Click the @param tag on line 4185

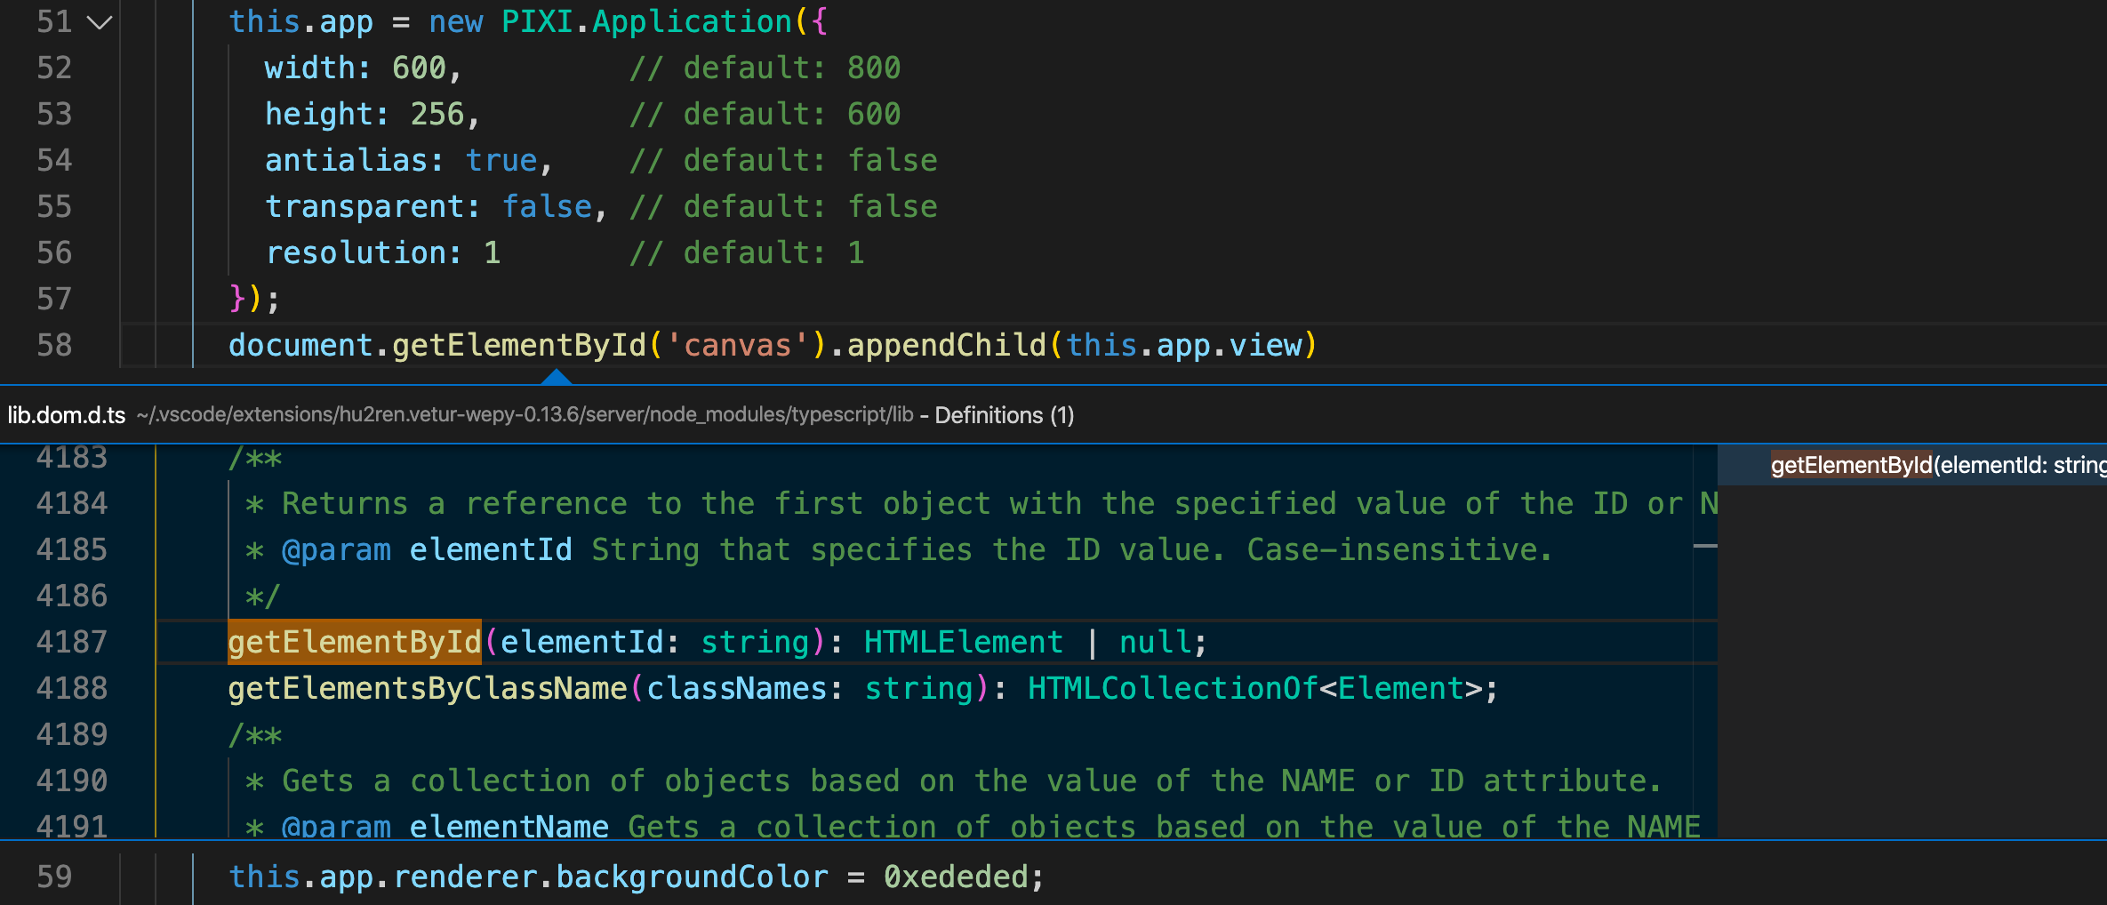336,550
